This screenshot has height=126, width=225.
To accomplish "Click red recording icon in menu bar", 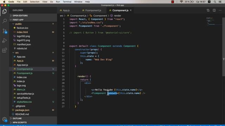I will tap(173, 2).
